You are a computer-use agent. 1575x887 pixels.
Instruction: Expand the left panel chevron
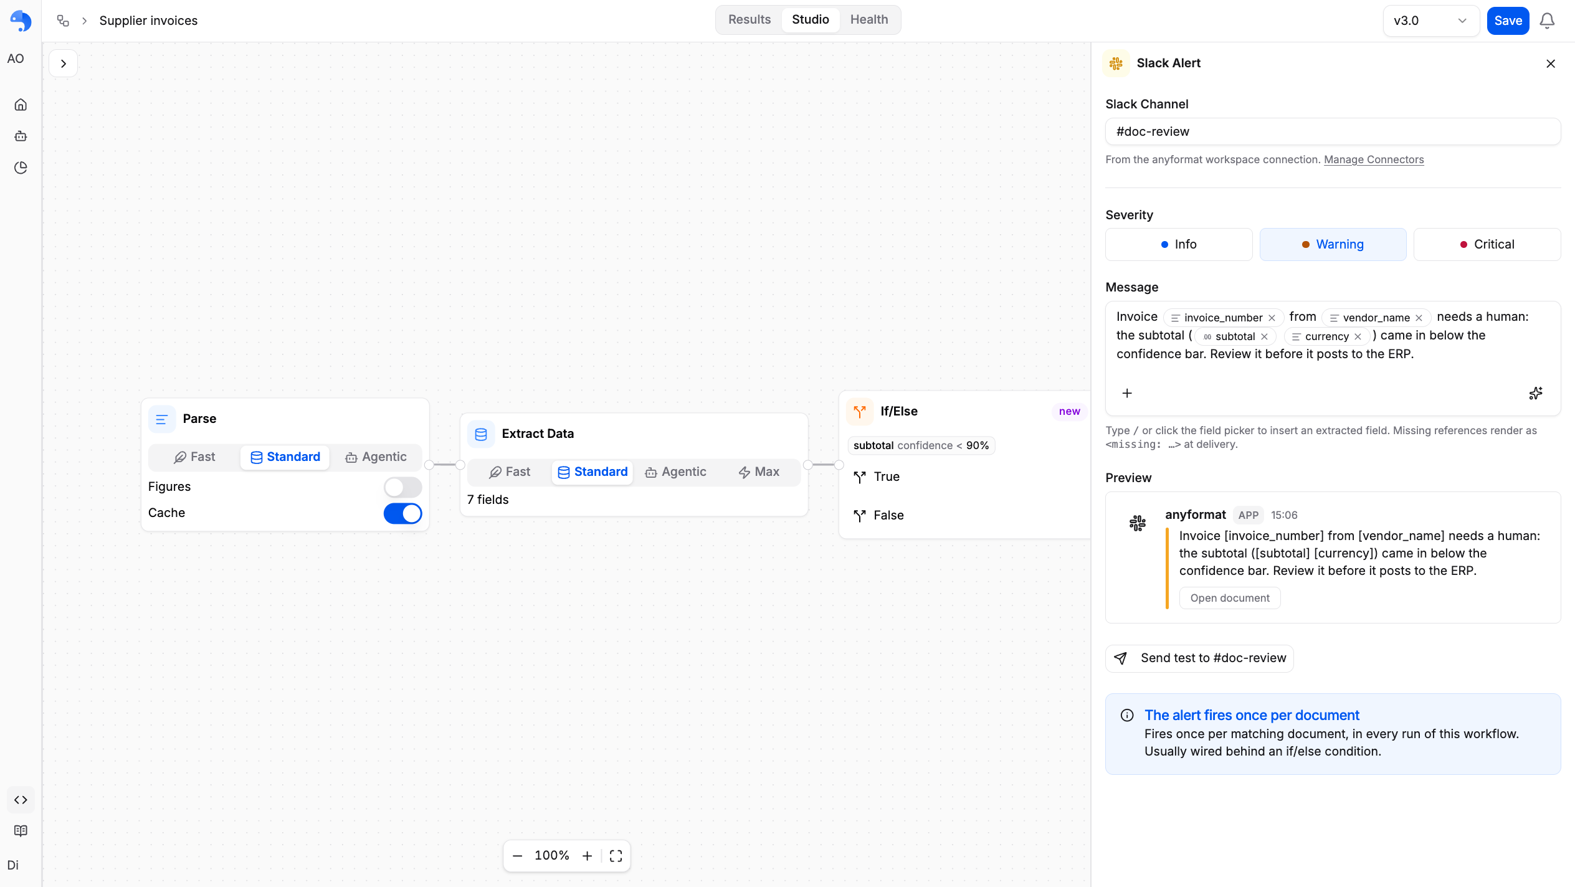click(64, 64)
